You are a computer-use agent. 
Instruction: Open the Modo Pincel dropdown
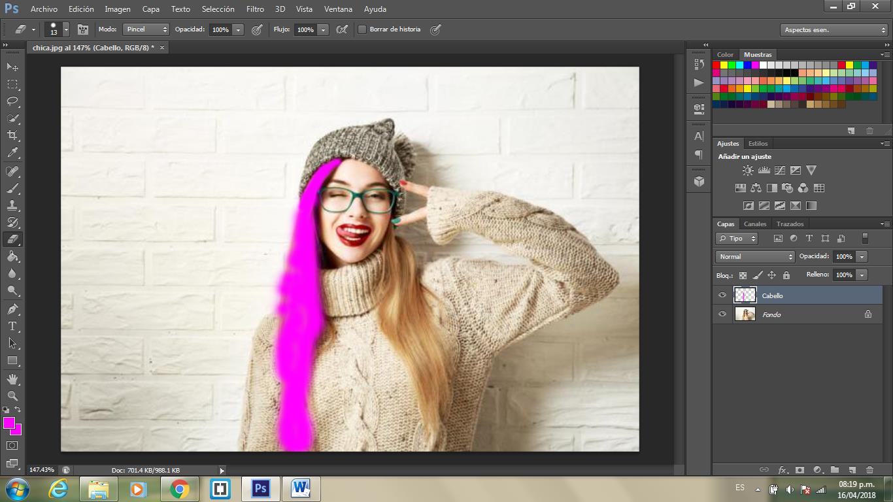(x=146, y=29)
